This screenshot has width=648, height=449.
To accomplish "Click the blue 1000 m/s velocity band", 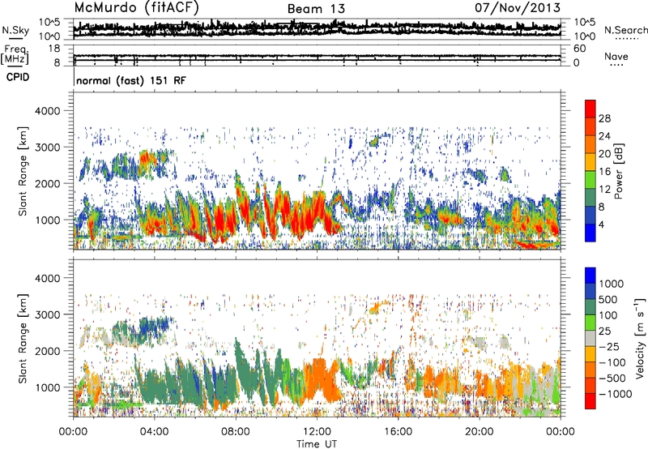I will [x=590, y=276].
